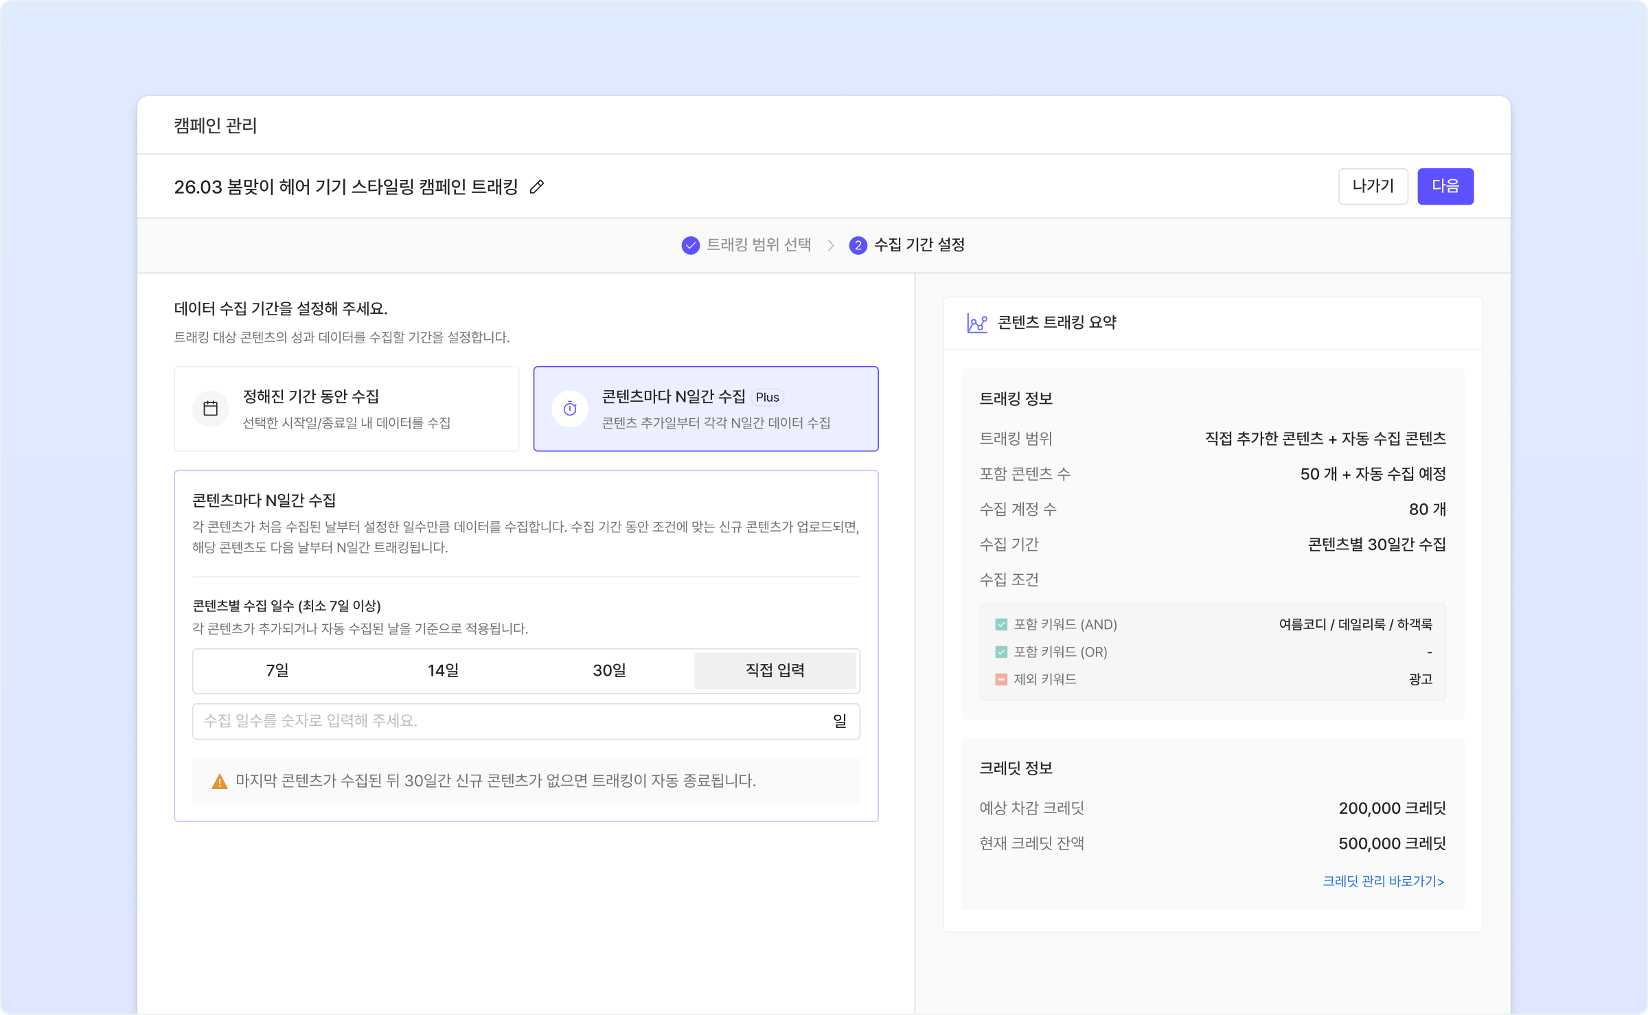This screenshot has height=1015, width=1648.
Task: Click the 데이터 수집 기간을 설정해 주세요 heading
Action: point(281,309)
